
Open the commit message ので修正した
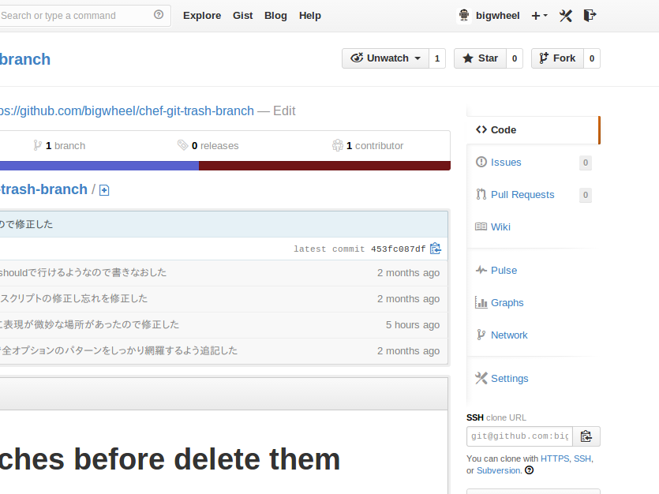pyautogui.click(x=27, y=224)
